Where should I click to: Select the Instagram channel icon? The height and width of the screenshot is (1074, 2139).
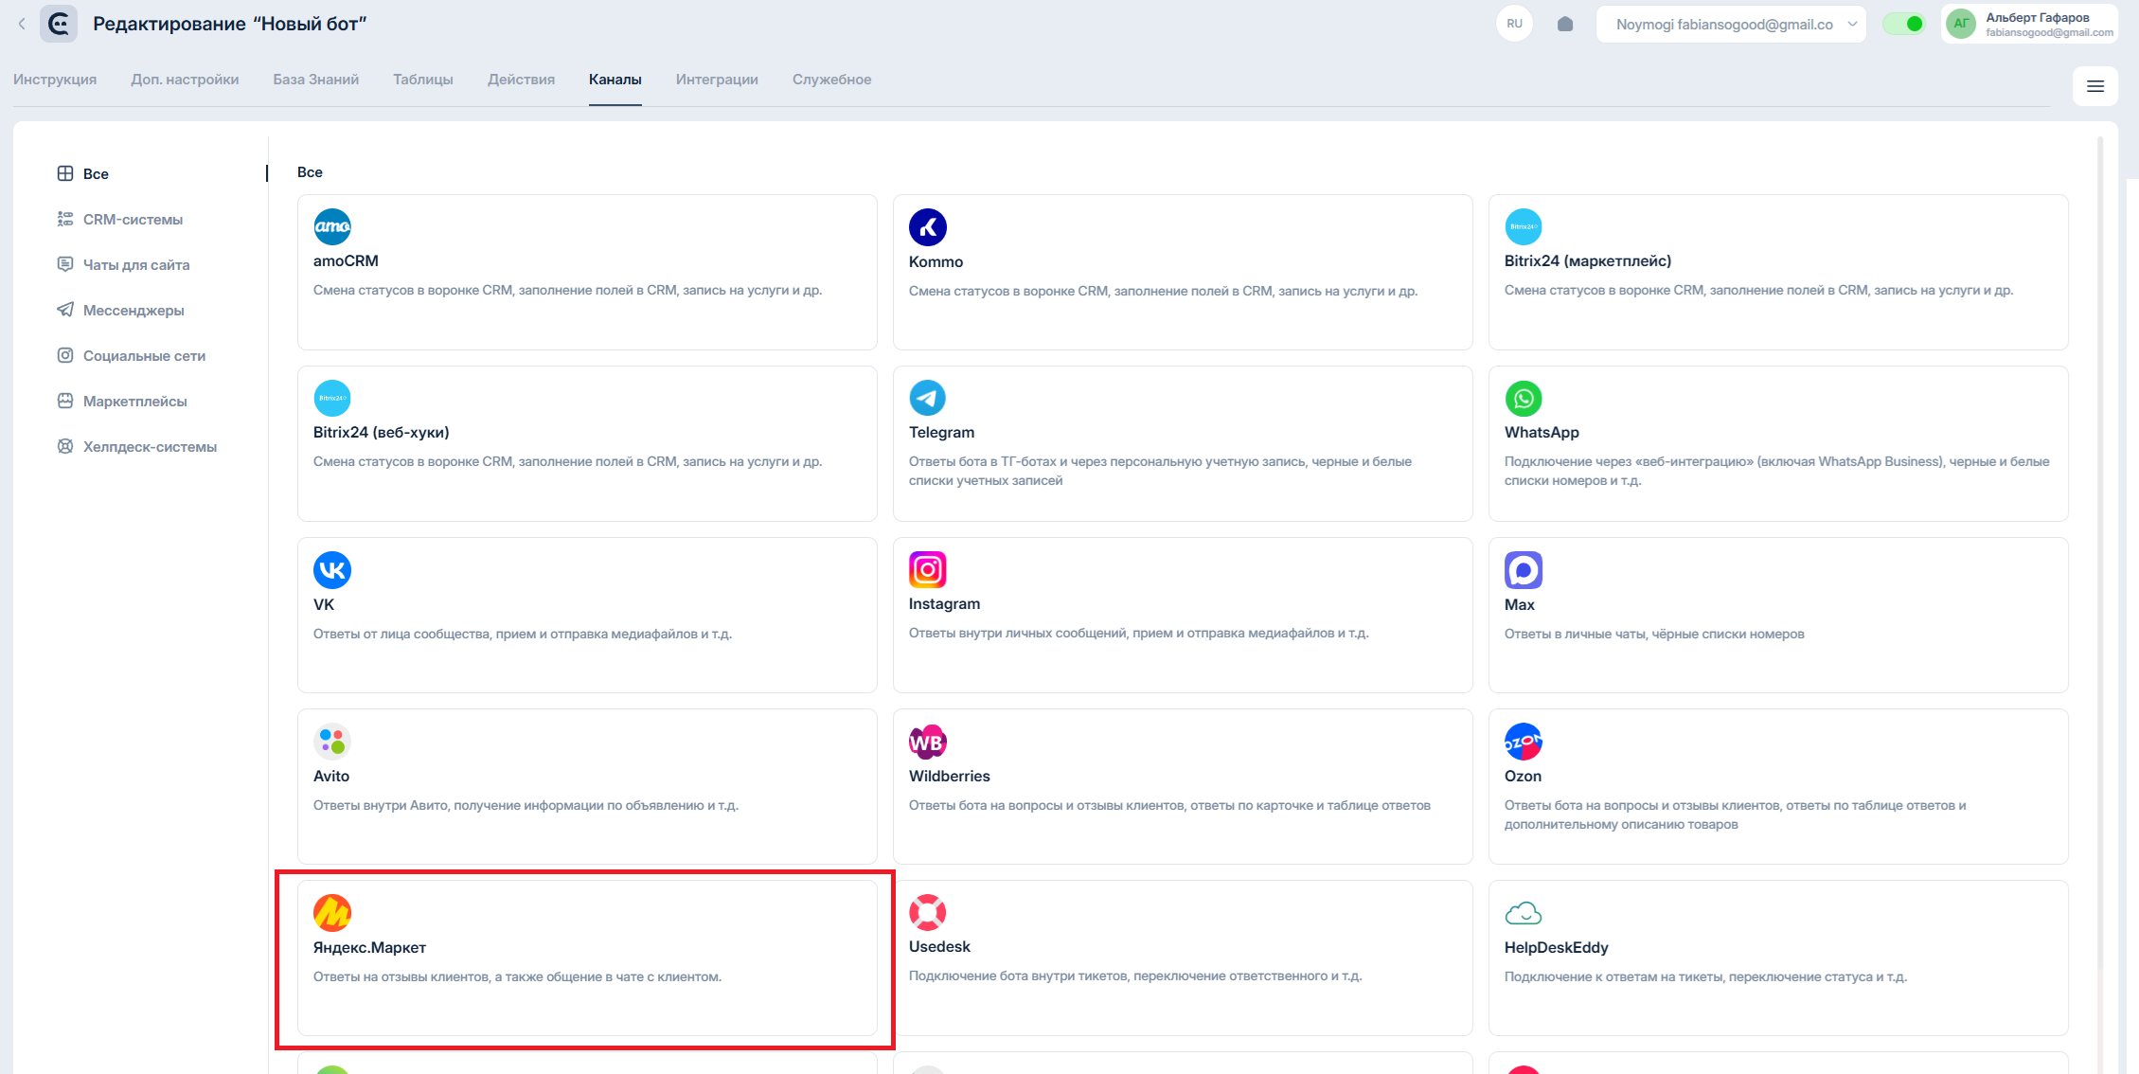click(927, 569)
